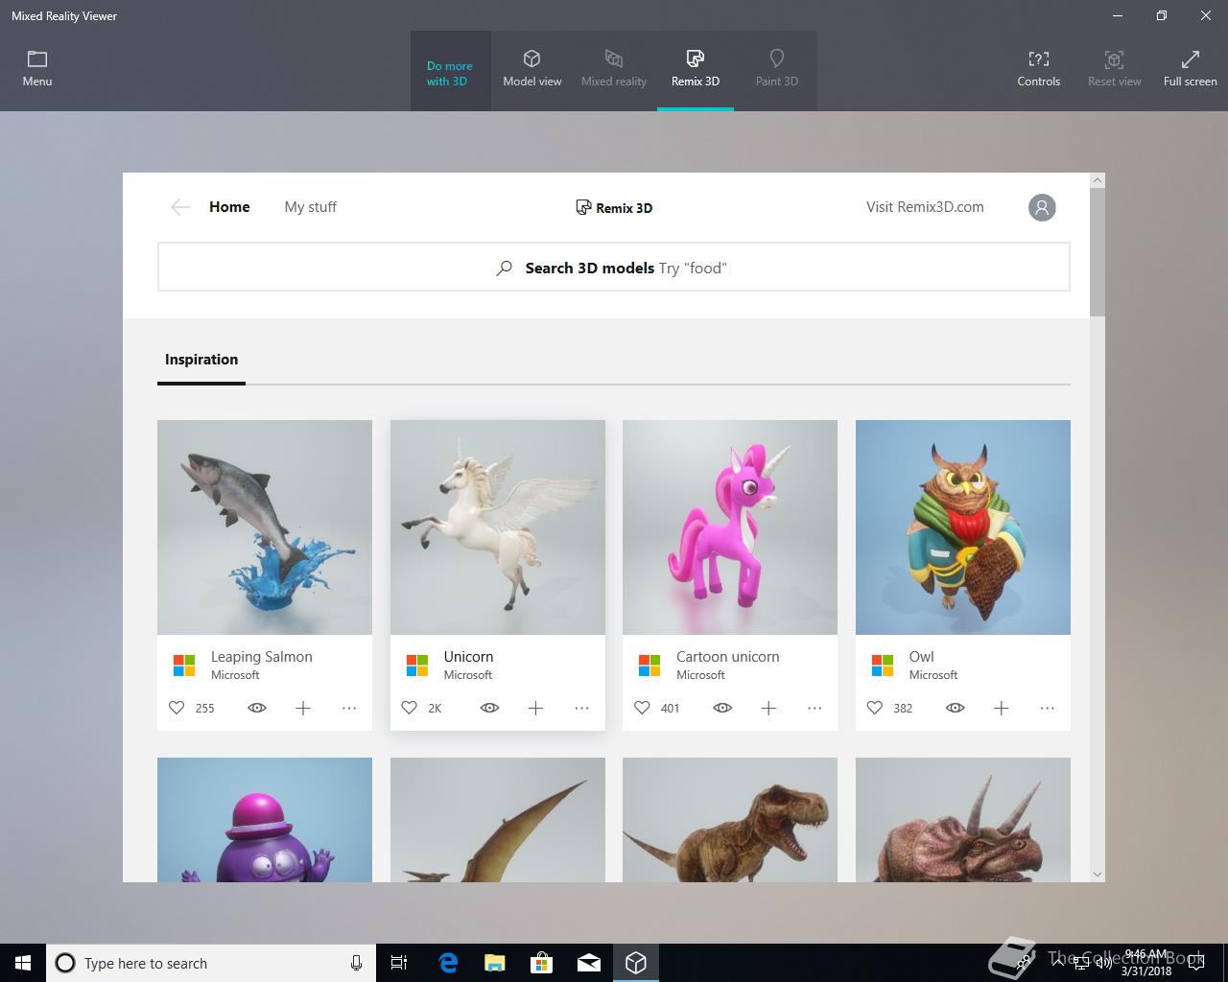Viewport: 1228px width, 982px height.
Task: Click the Remix 3D panel scrollbar thumb
Action: pyautogui.click(x=1098, y=252)
